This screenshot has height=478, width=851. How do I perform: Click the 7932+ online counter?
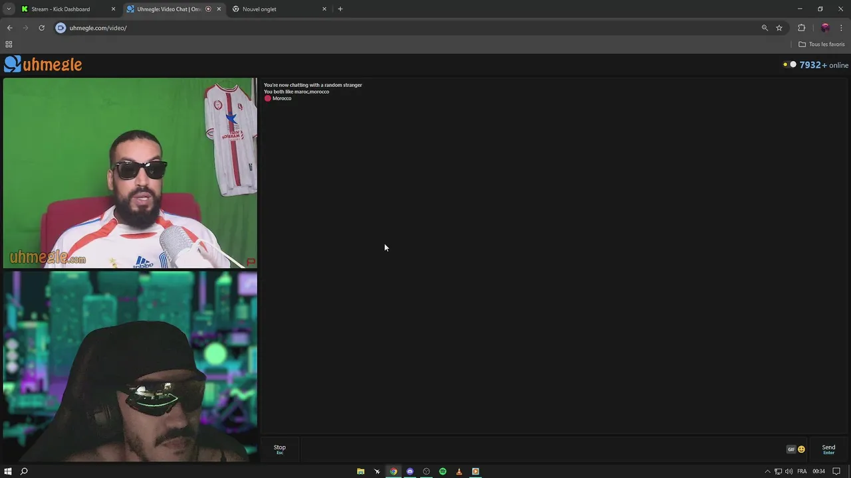(824, 65)
